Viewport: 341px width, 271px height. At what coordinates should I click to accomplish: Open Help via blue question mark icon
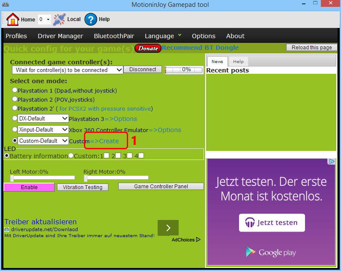click(91, 19)
